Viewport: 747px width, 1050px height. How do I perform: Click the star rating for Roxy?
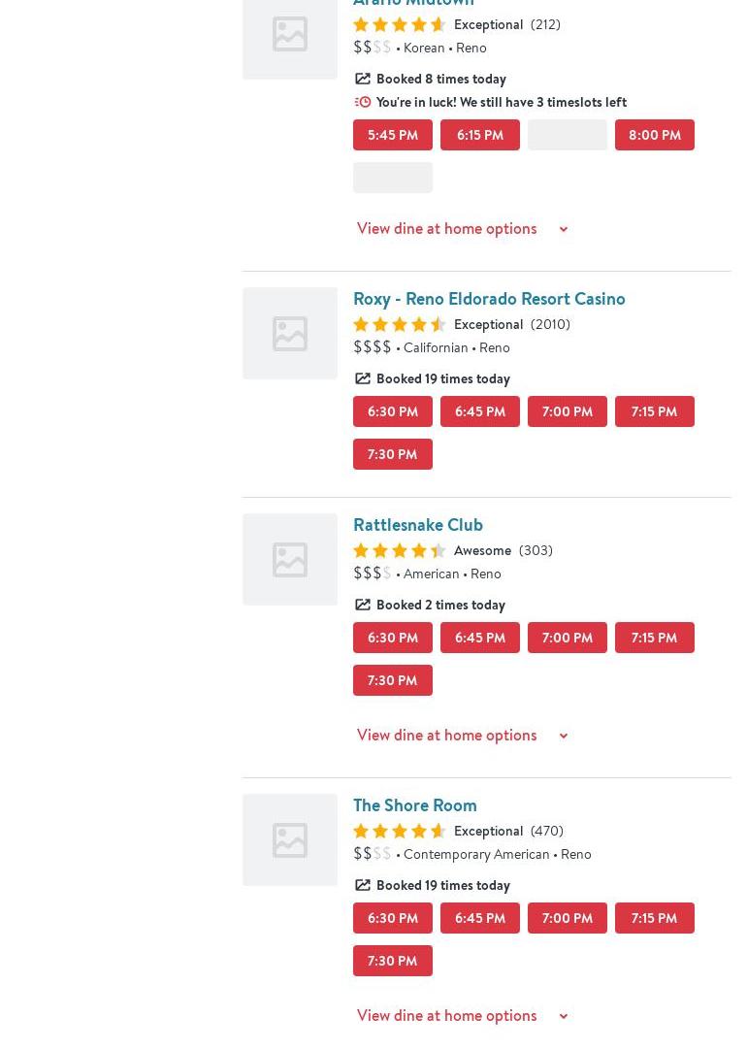pos(399,324)
